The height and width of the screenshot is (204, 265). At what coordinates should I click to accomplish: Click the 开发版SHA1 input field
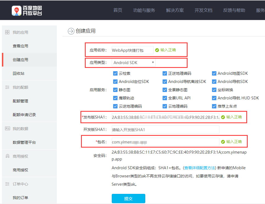tap(165, 130)
